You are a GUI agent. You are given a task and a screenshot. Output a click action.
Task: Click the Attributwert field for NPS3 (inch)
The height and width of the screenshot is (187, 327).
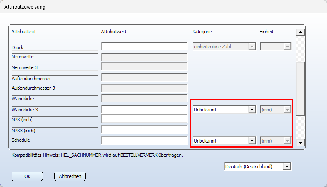pos(144,129)
